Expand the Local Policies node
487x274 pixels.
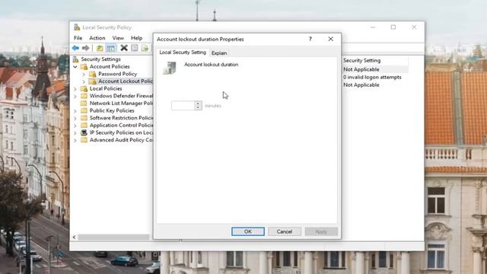(75, 89)
